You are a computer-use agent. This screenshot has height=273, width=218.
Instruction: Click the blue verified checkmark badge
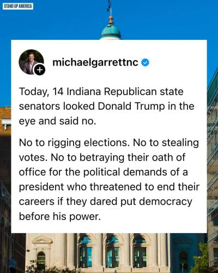(x=146, y=62)
